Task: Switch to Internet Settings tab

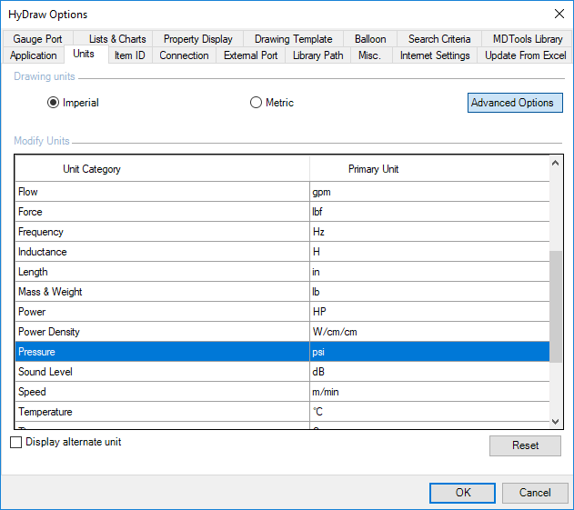Action: click(435, 55)
